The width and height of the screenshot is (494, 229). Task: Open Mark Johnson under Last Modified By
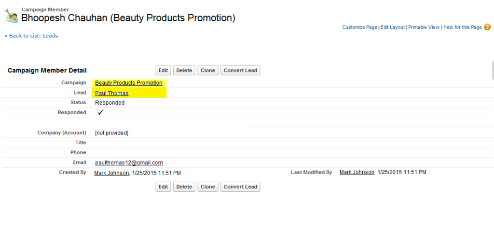[357, 172]
